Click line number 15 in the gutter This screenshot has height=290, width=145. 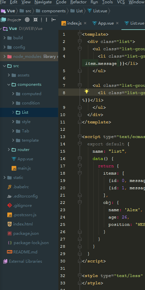point(63,151)
